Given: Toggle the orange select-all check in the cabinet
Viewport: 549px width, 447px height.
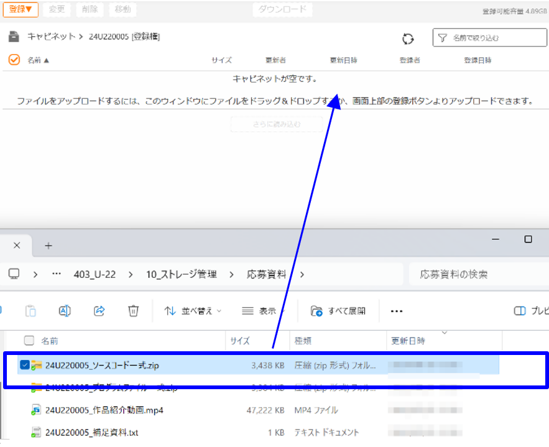Looking at the screenshot, I should point(14,60).
